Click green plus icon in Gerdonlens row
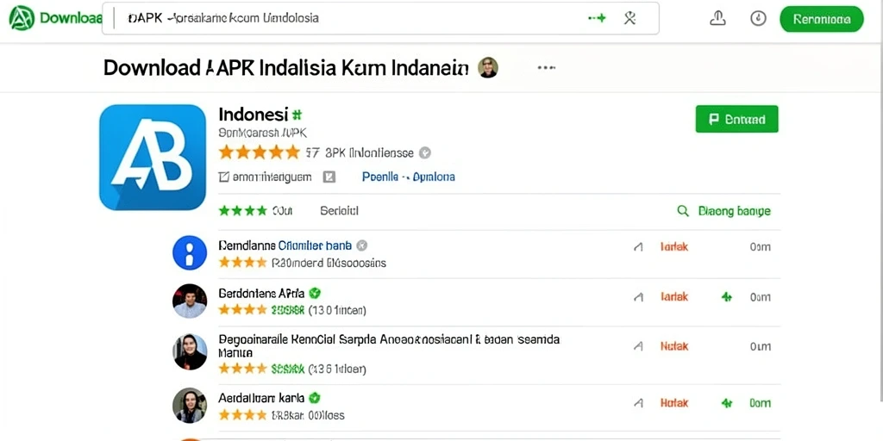883x441 pixels. pyautogui.click(x=727, y=296)
